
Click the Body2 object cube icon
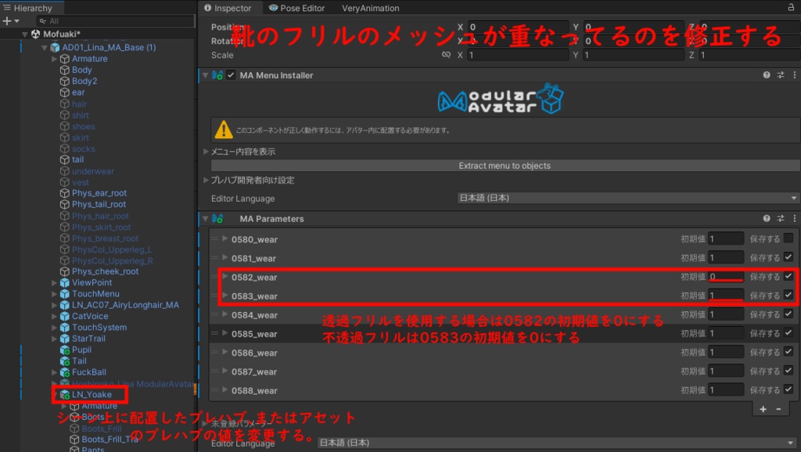click(x=65, y=81)
